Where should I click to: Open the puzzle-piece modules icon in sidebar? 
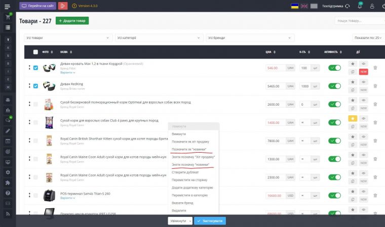tap(8, 183)
